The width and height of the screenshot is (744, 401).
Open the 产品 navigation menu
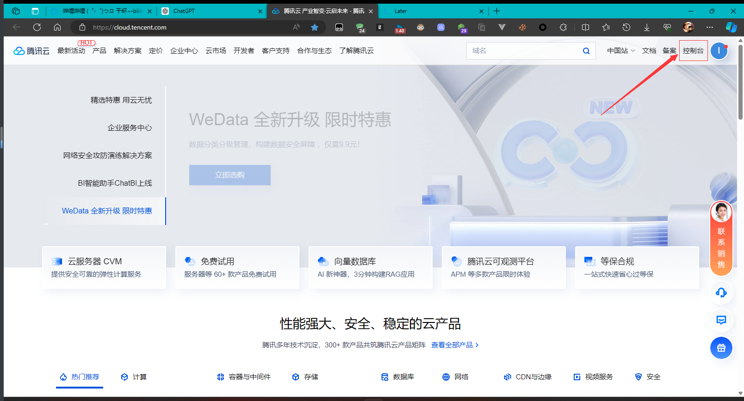pos(99,51)
